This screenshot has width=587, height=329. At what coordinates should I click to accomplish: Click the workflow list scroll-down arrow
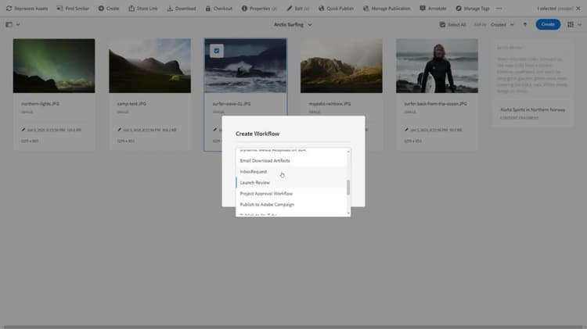pyautogui.click(x=348, y=213)
